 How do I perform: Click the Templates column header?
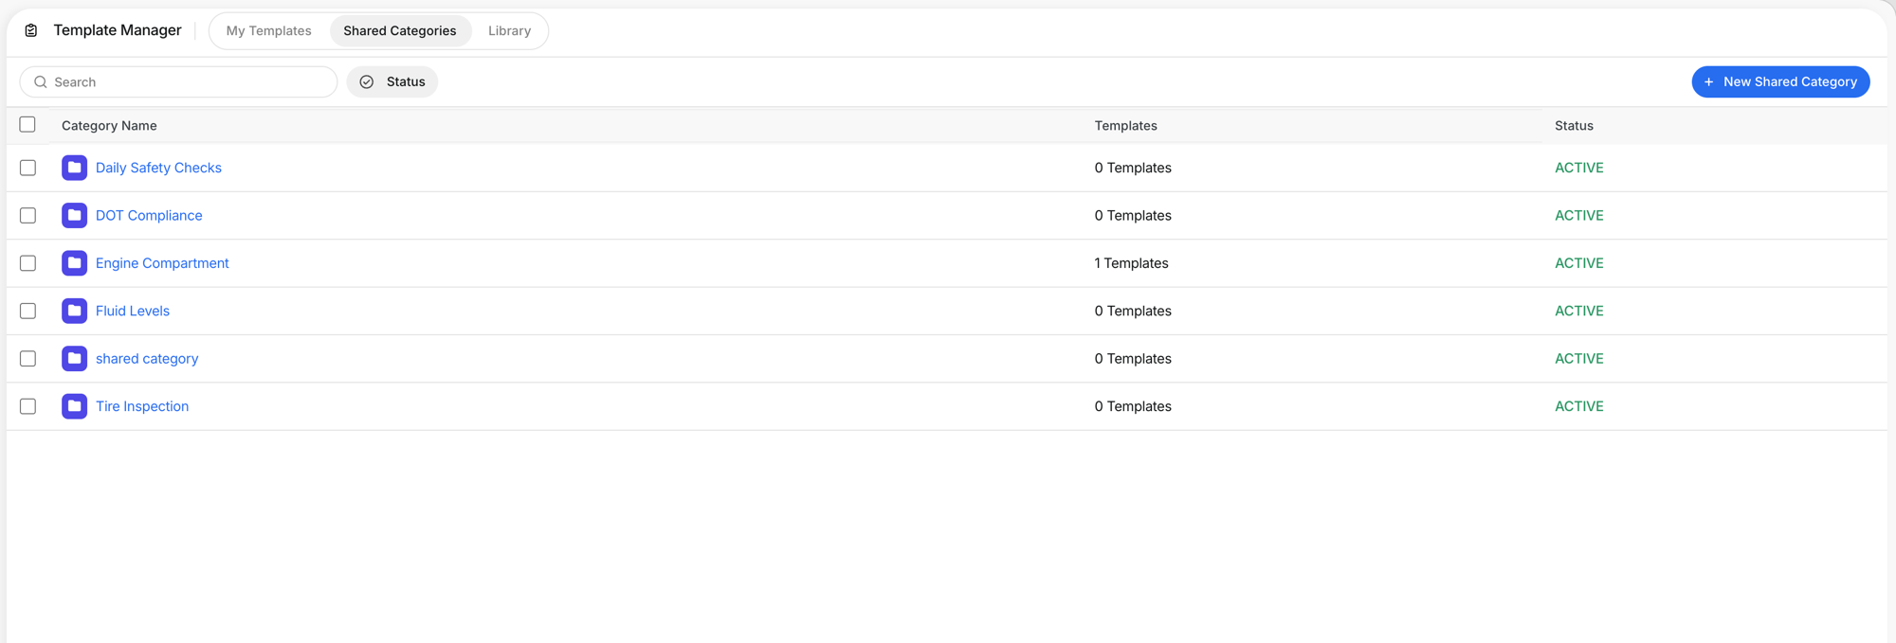(1126, 125)
